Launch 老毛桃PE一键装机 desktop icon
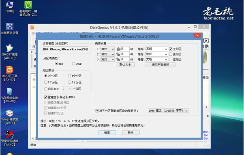244x155 pixels. [x=28, y=8]
